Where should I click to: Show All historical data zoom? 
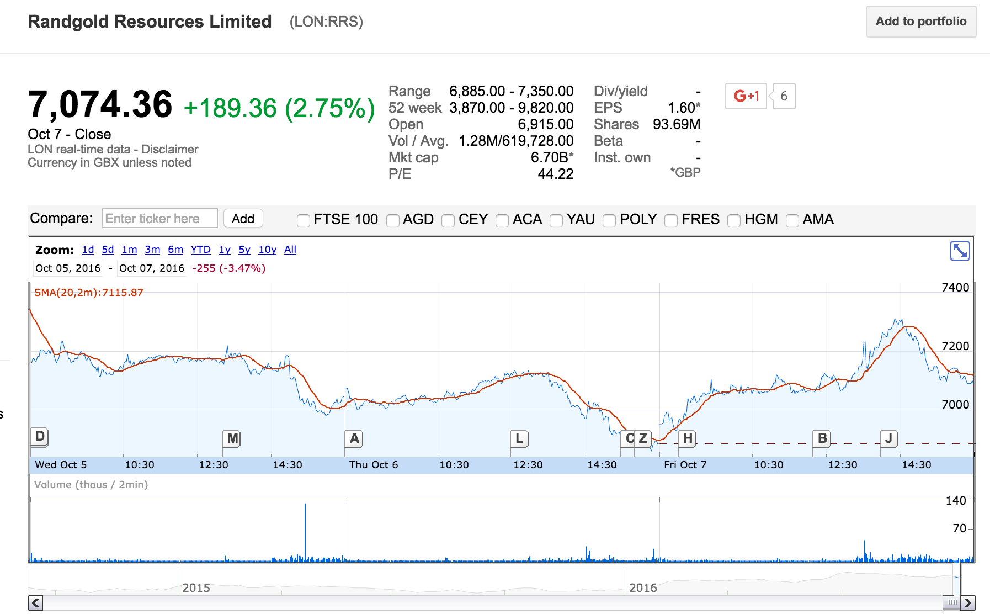click(x=290, y=250)
